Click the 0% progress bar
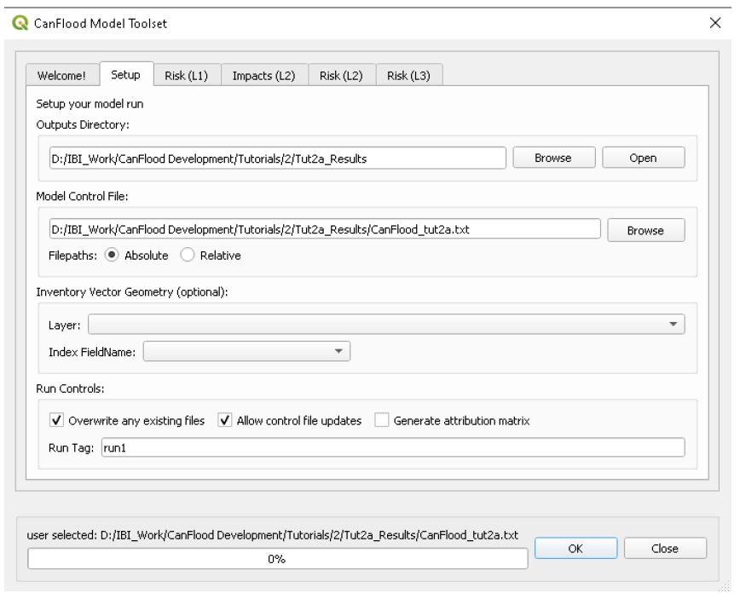Screen dimensions: 740x599 point(278,559)
